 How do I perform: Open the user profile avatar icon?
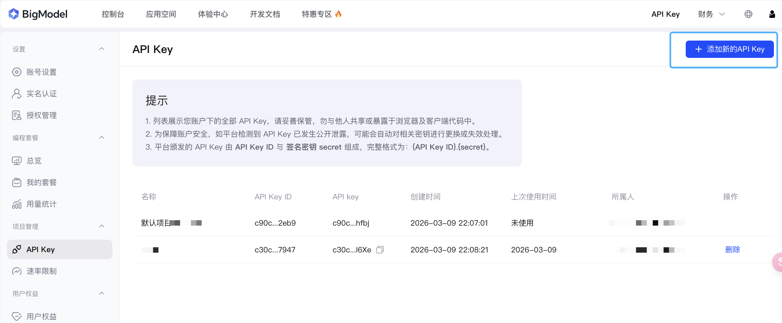tap(772, 14)
